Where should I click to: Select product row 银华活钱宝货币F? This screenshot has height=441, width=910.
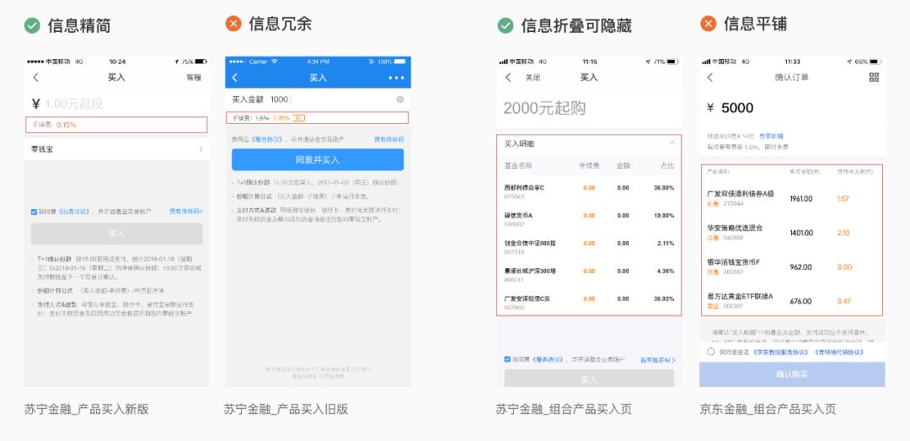pos(791,266)
